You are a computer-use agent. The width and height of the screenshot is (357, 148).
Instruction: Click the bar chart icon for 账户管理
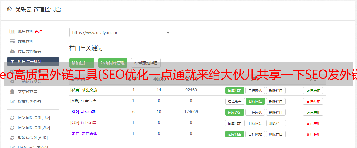pyautogui.click(x=12, y=31)
